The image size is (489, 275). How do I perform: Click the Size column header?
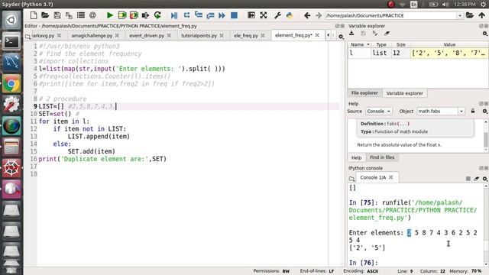tap(400, 44)
